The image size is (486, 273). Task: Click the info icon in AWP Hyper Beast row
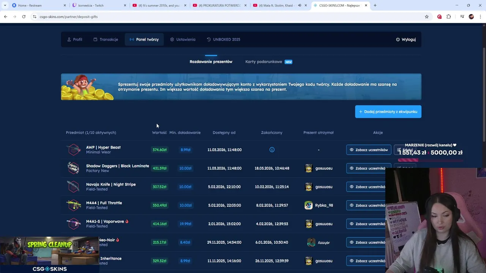272,150
